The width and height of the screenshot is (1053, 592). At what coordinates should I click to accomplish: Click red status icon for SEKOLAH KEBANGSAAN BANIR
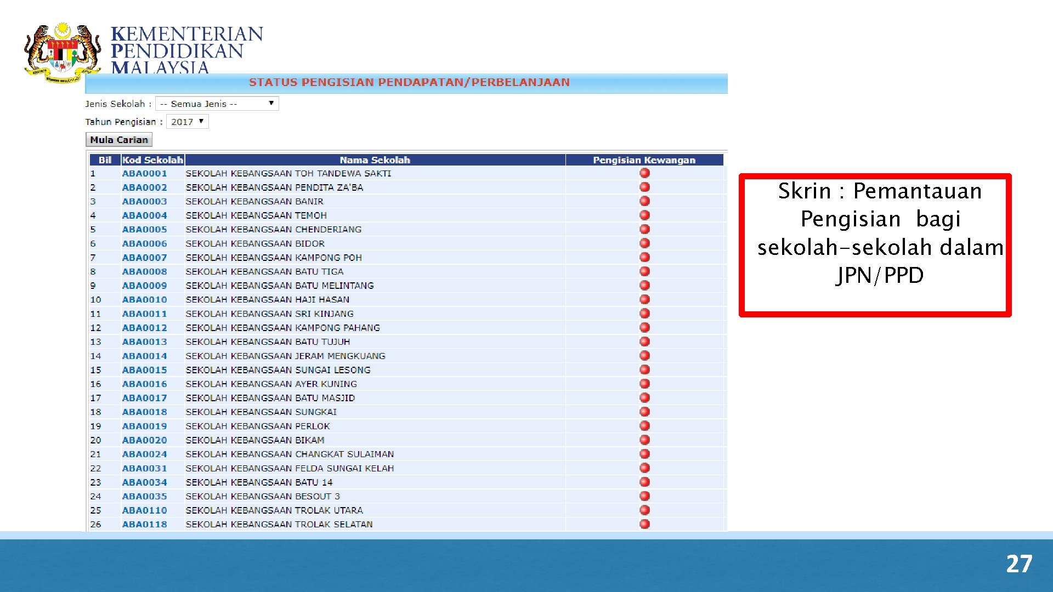click(x=644, y=201)
